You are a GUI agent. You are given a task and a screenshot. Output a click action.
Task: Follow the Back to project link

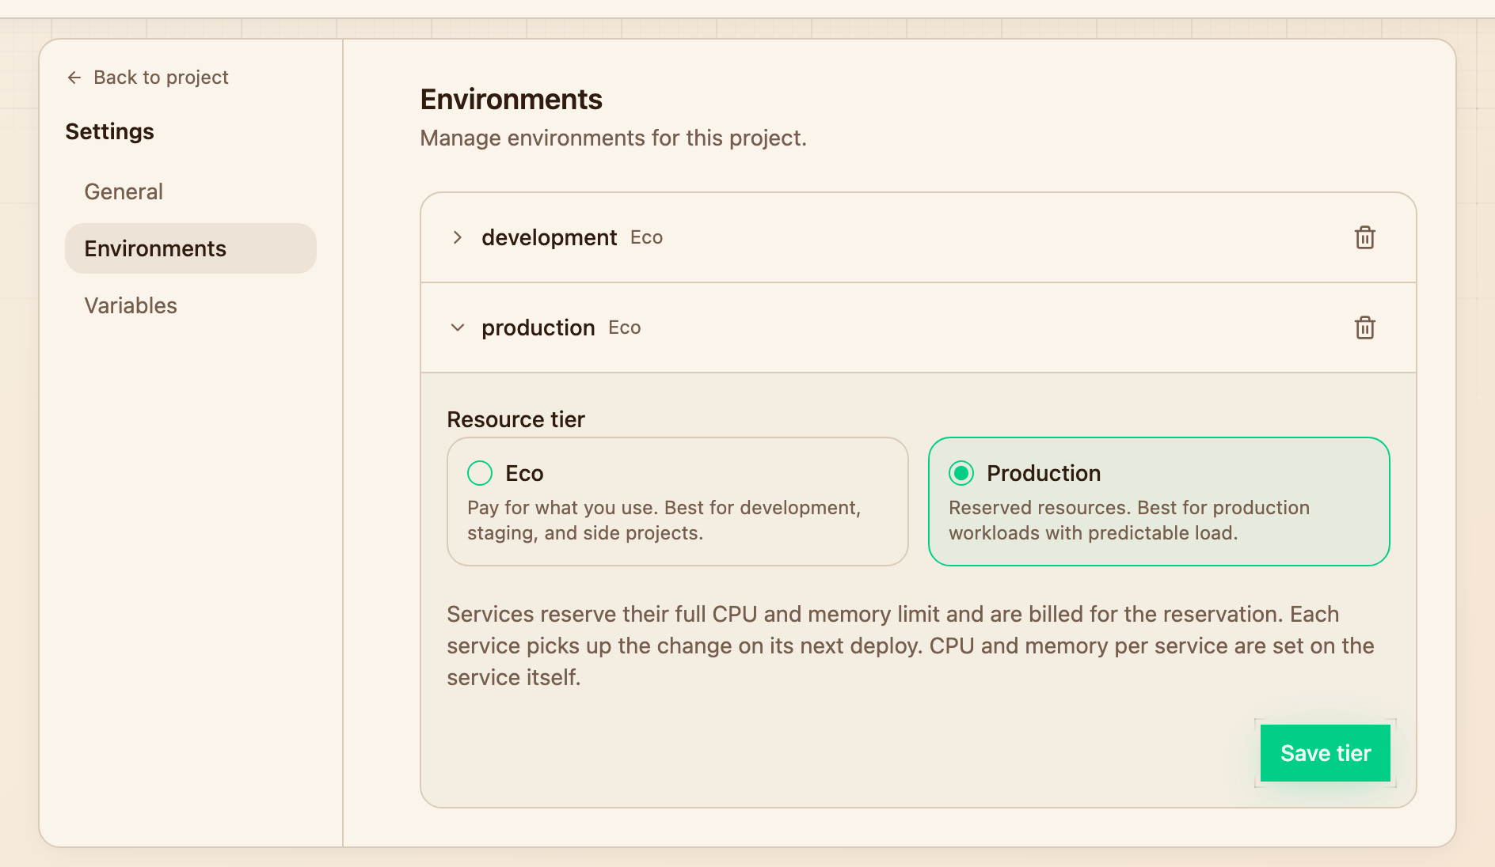[147, 78]
